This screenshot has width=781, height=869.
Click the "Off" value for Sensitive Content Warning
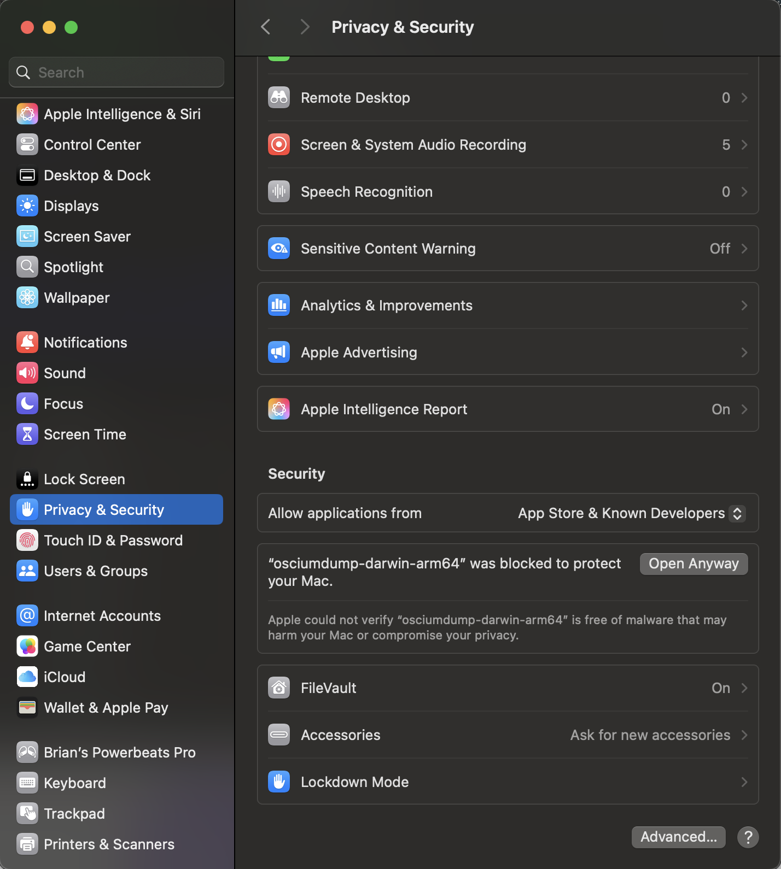(720, 249)
